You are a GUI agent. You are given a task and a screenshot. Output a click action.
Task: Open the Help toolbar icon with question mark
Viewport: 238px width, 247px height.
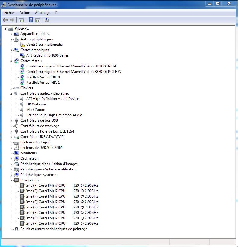click(x=30, y=20)
